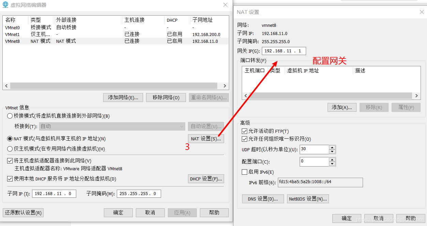427x226 pixels.
Task: Uncheck 允许任何组织唯一标识符 checkbox
Action: (x=244, y=139)
